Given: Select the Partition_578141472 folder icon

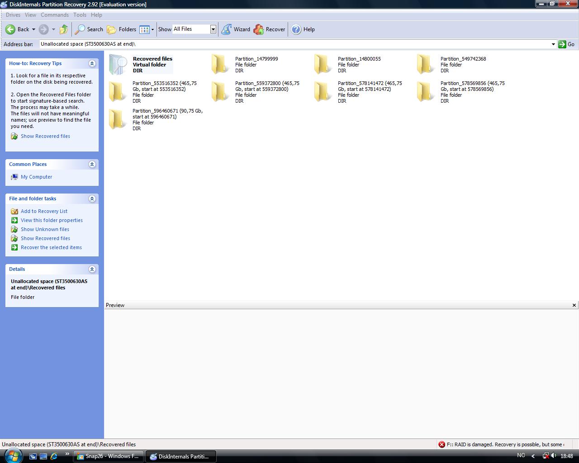Looking at the screenshot, I should click(x=323, y=92).
